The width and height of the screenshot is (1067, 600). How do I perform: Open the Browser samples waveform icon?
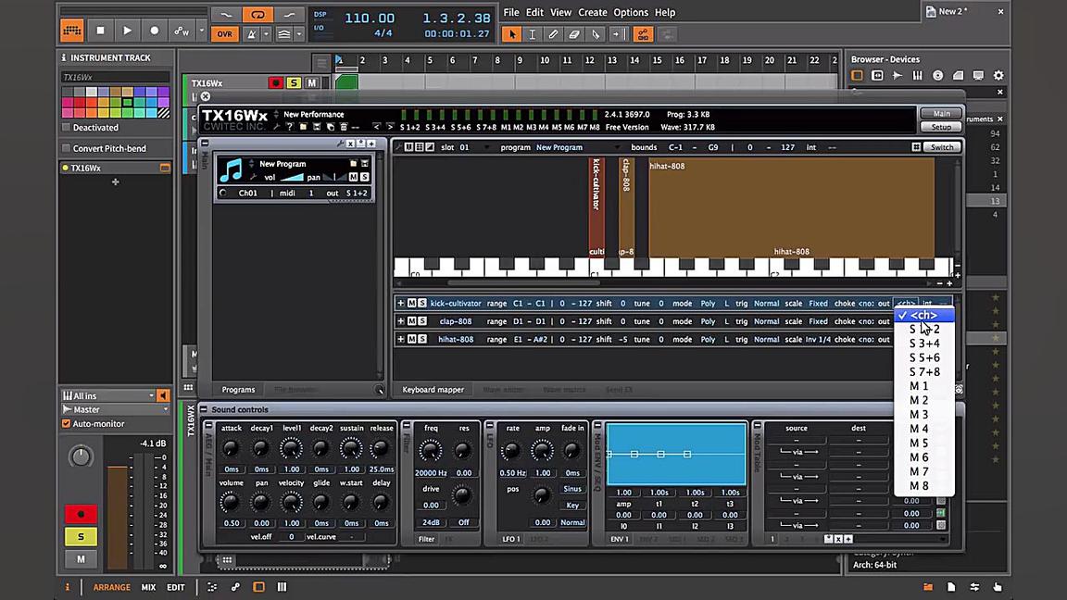pos(898,76)
